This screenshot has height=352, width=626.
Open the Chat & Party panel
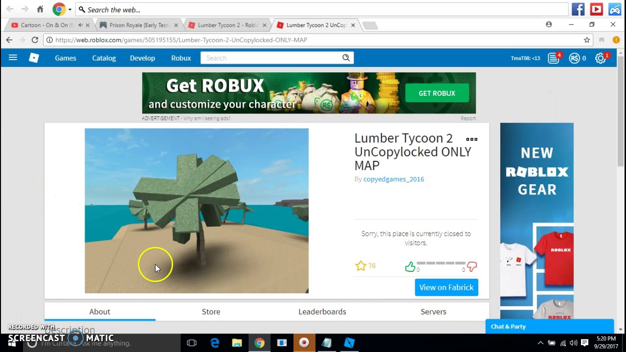(x=550, y=327)
